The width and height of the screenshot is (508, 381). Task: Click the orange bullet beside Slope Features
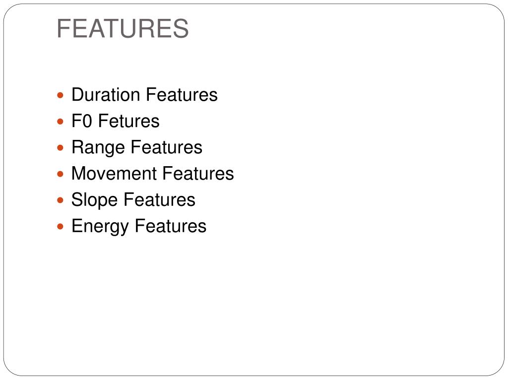[60, 200]
